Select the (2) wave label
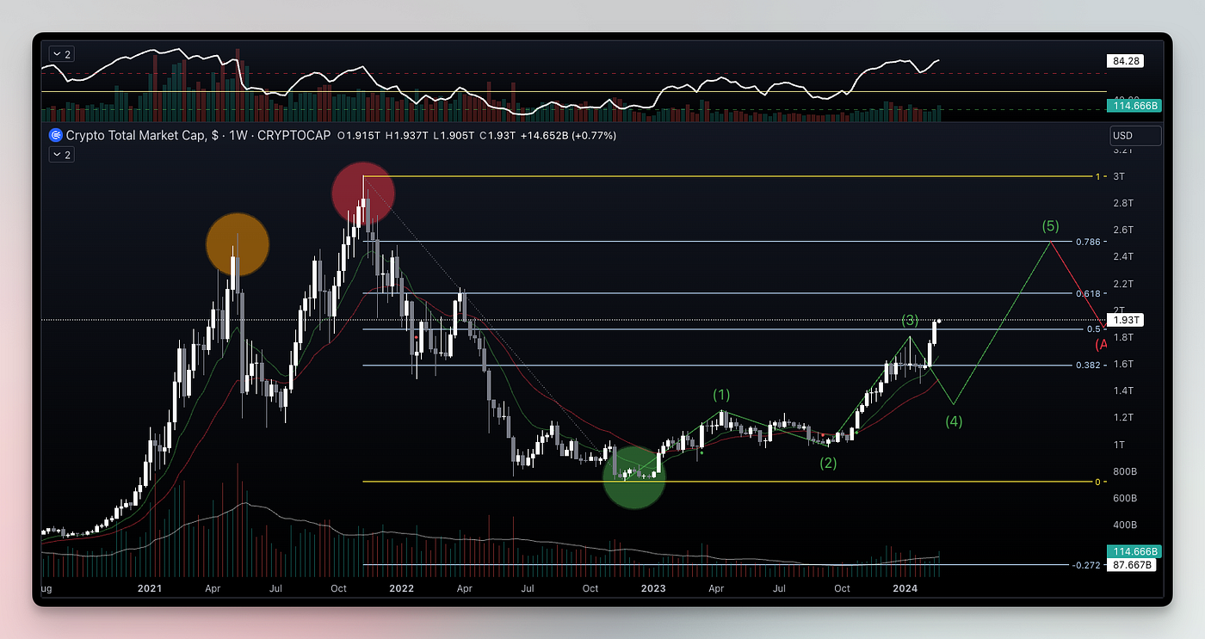Screen dimensions: 1205x639 click(x=828, y=463)
